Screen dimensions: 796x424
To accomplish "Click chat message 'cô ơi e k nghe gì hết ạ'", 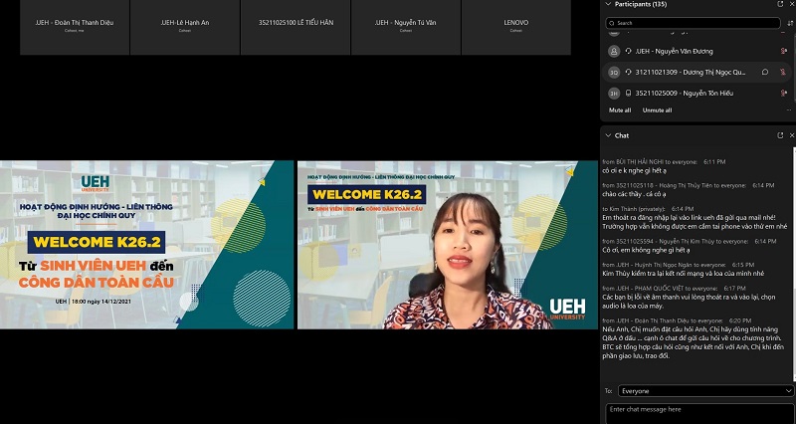I will [x=635, y=170].
